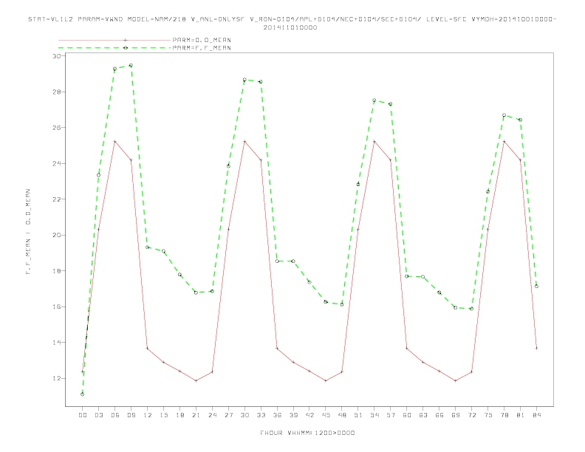Select green F.F_MEAN data point at hour 30
Image resolution: width=585 pixels, height=452 pixels.
[x=244, y=80]
